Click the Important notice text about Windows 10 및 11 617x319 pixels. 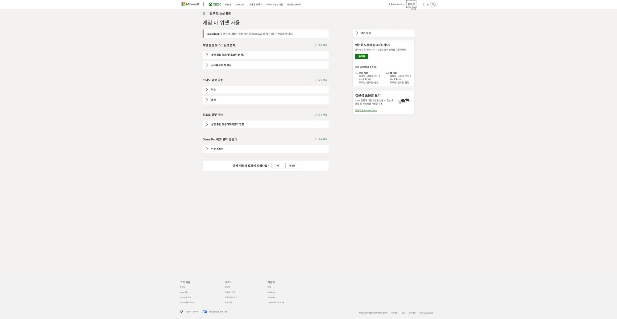250,34
